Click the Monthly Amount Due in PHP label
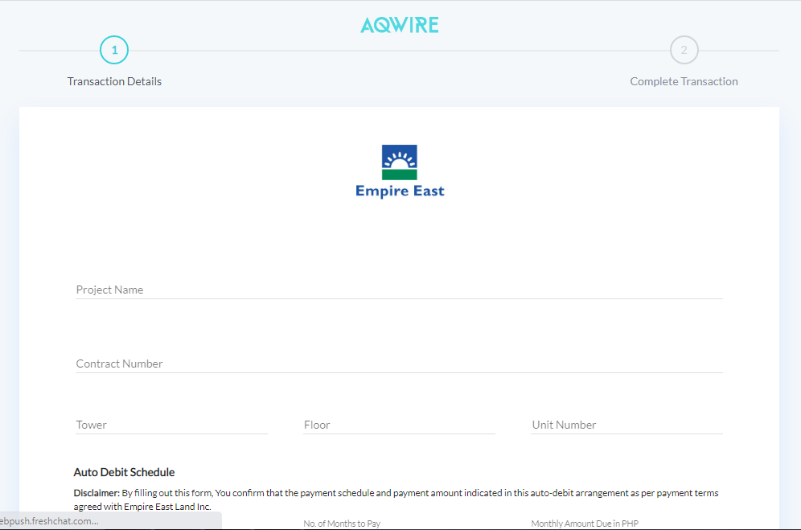Screen dimensions: 801x530 [585, 524]
